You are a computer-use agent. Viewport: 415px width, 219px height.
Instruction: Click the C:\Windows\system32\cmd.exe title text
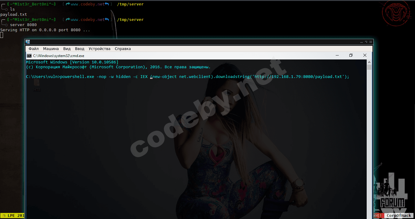(x=59, y=56)
